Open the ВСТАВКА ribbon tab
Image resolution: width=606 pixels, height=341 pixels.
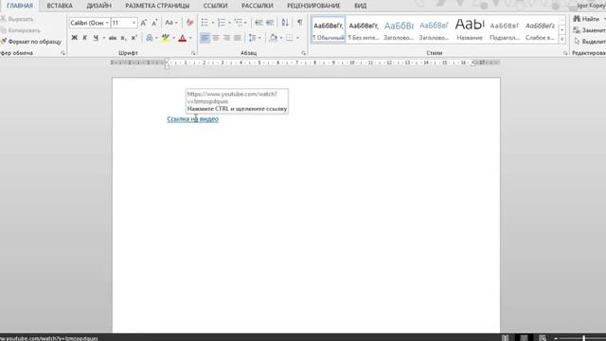click(x=60, y=6)
